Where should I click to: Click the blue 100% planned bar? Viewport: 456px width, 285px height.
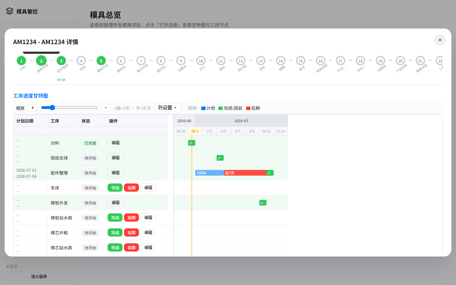(x=209, y=173)
